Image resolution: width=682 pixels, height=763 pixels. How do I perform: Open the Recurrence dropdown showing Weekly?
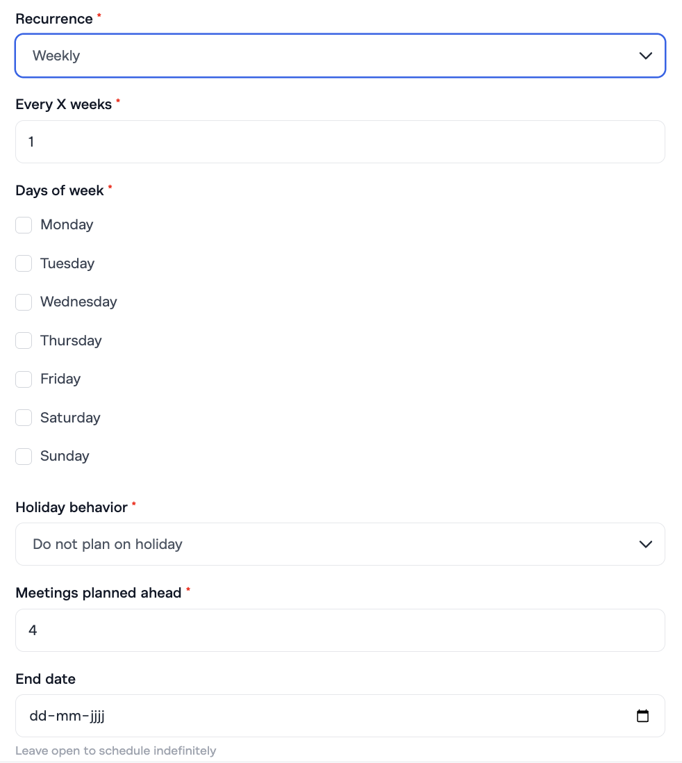tap(340, 56)
